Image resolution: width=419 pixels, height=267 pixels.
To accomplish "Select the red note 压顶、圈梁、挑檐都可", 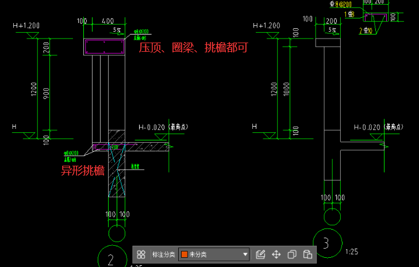I will (194, 47).
